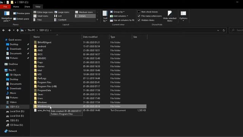Open Network in navigation pane

pos(11,131)
